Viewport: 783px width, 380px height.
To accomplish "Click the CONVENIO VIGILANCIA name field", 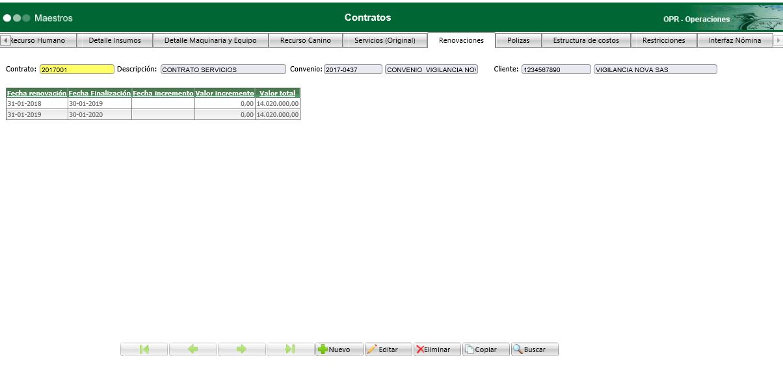I will (x=431, y=70).
